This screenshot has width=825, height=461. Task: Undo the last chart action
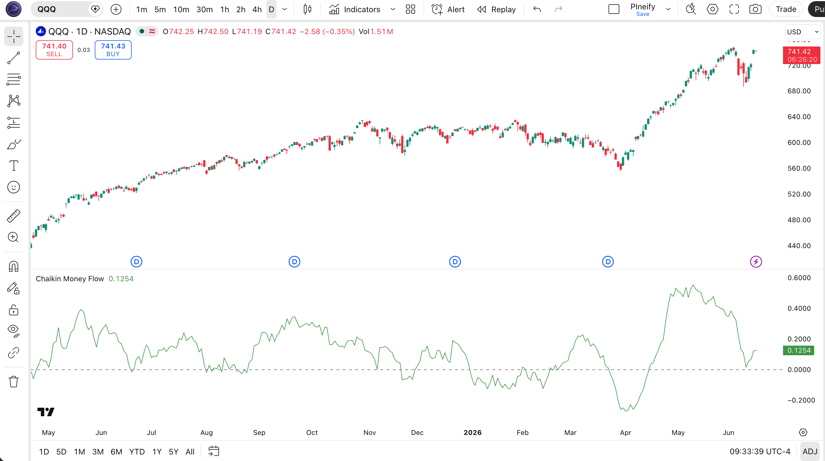[537, 9]
